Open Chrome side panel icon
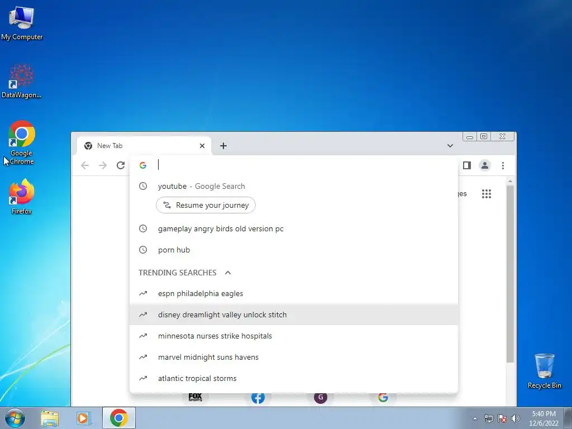Viewport: 572px width, 429px height. pos(467,165)
